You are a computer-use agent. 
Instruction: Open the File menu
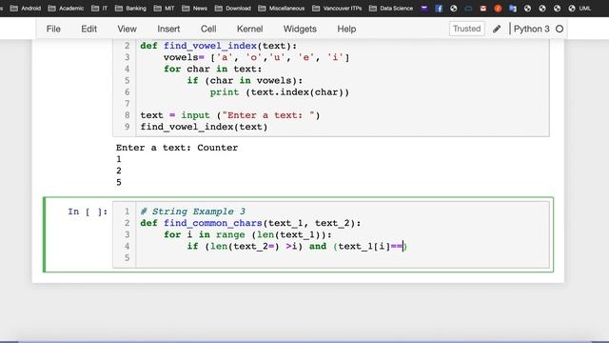pos(53,29)
